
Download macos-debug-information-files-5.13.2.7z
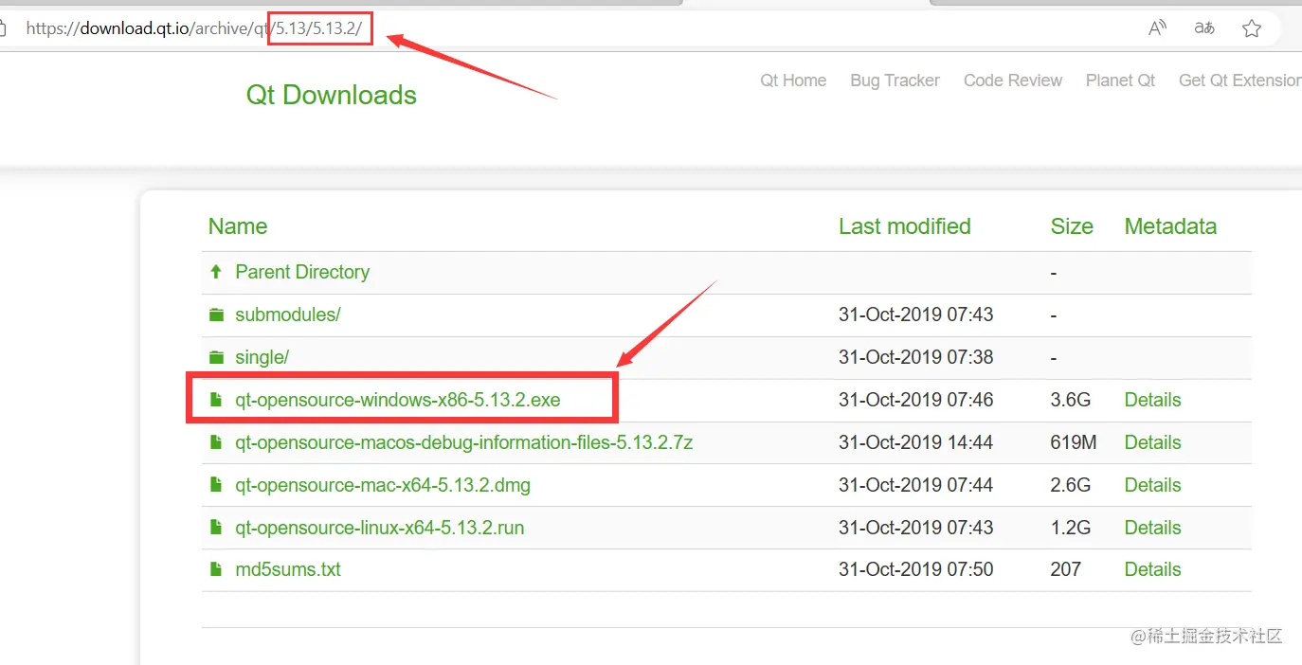(464, 442)
